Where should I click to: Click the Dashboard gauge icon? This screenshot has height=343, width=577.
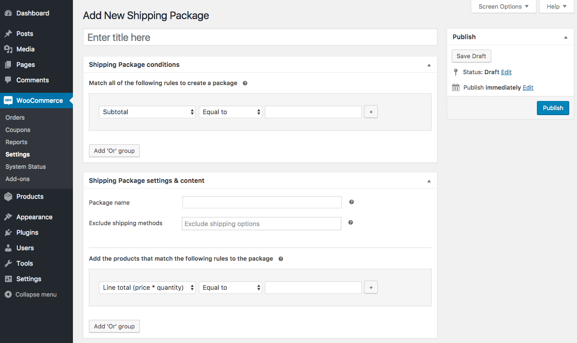click(x=8, y=14)
